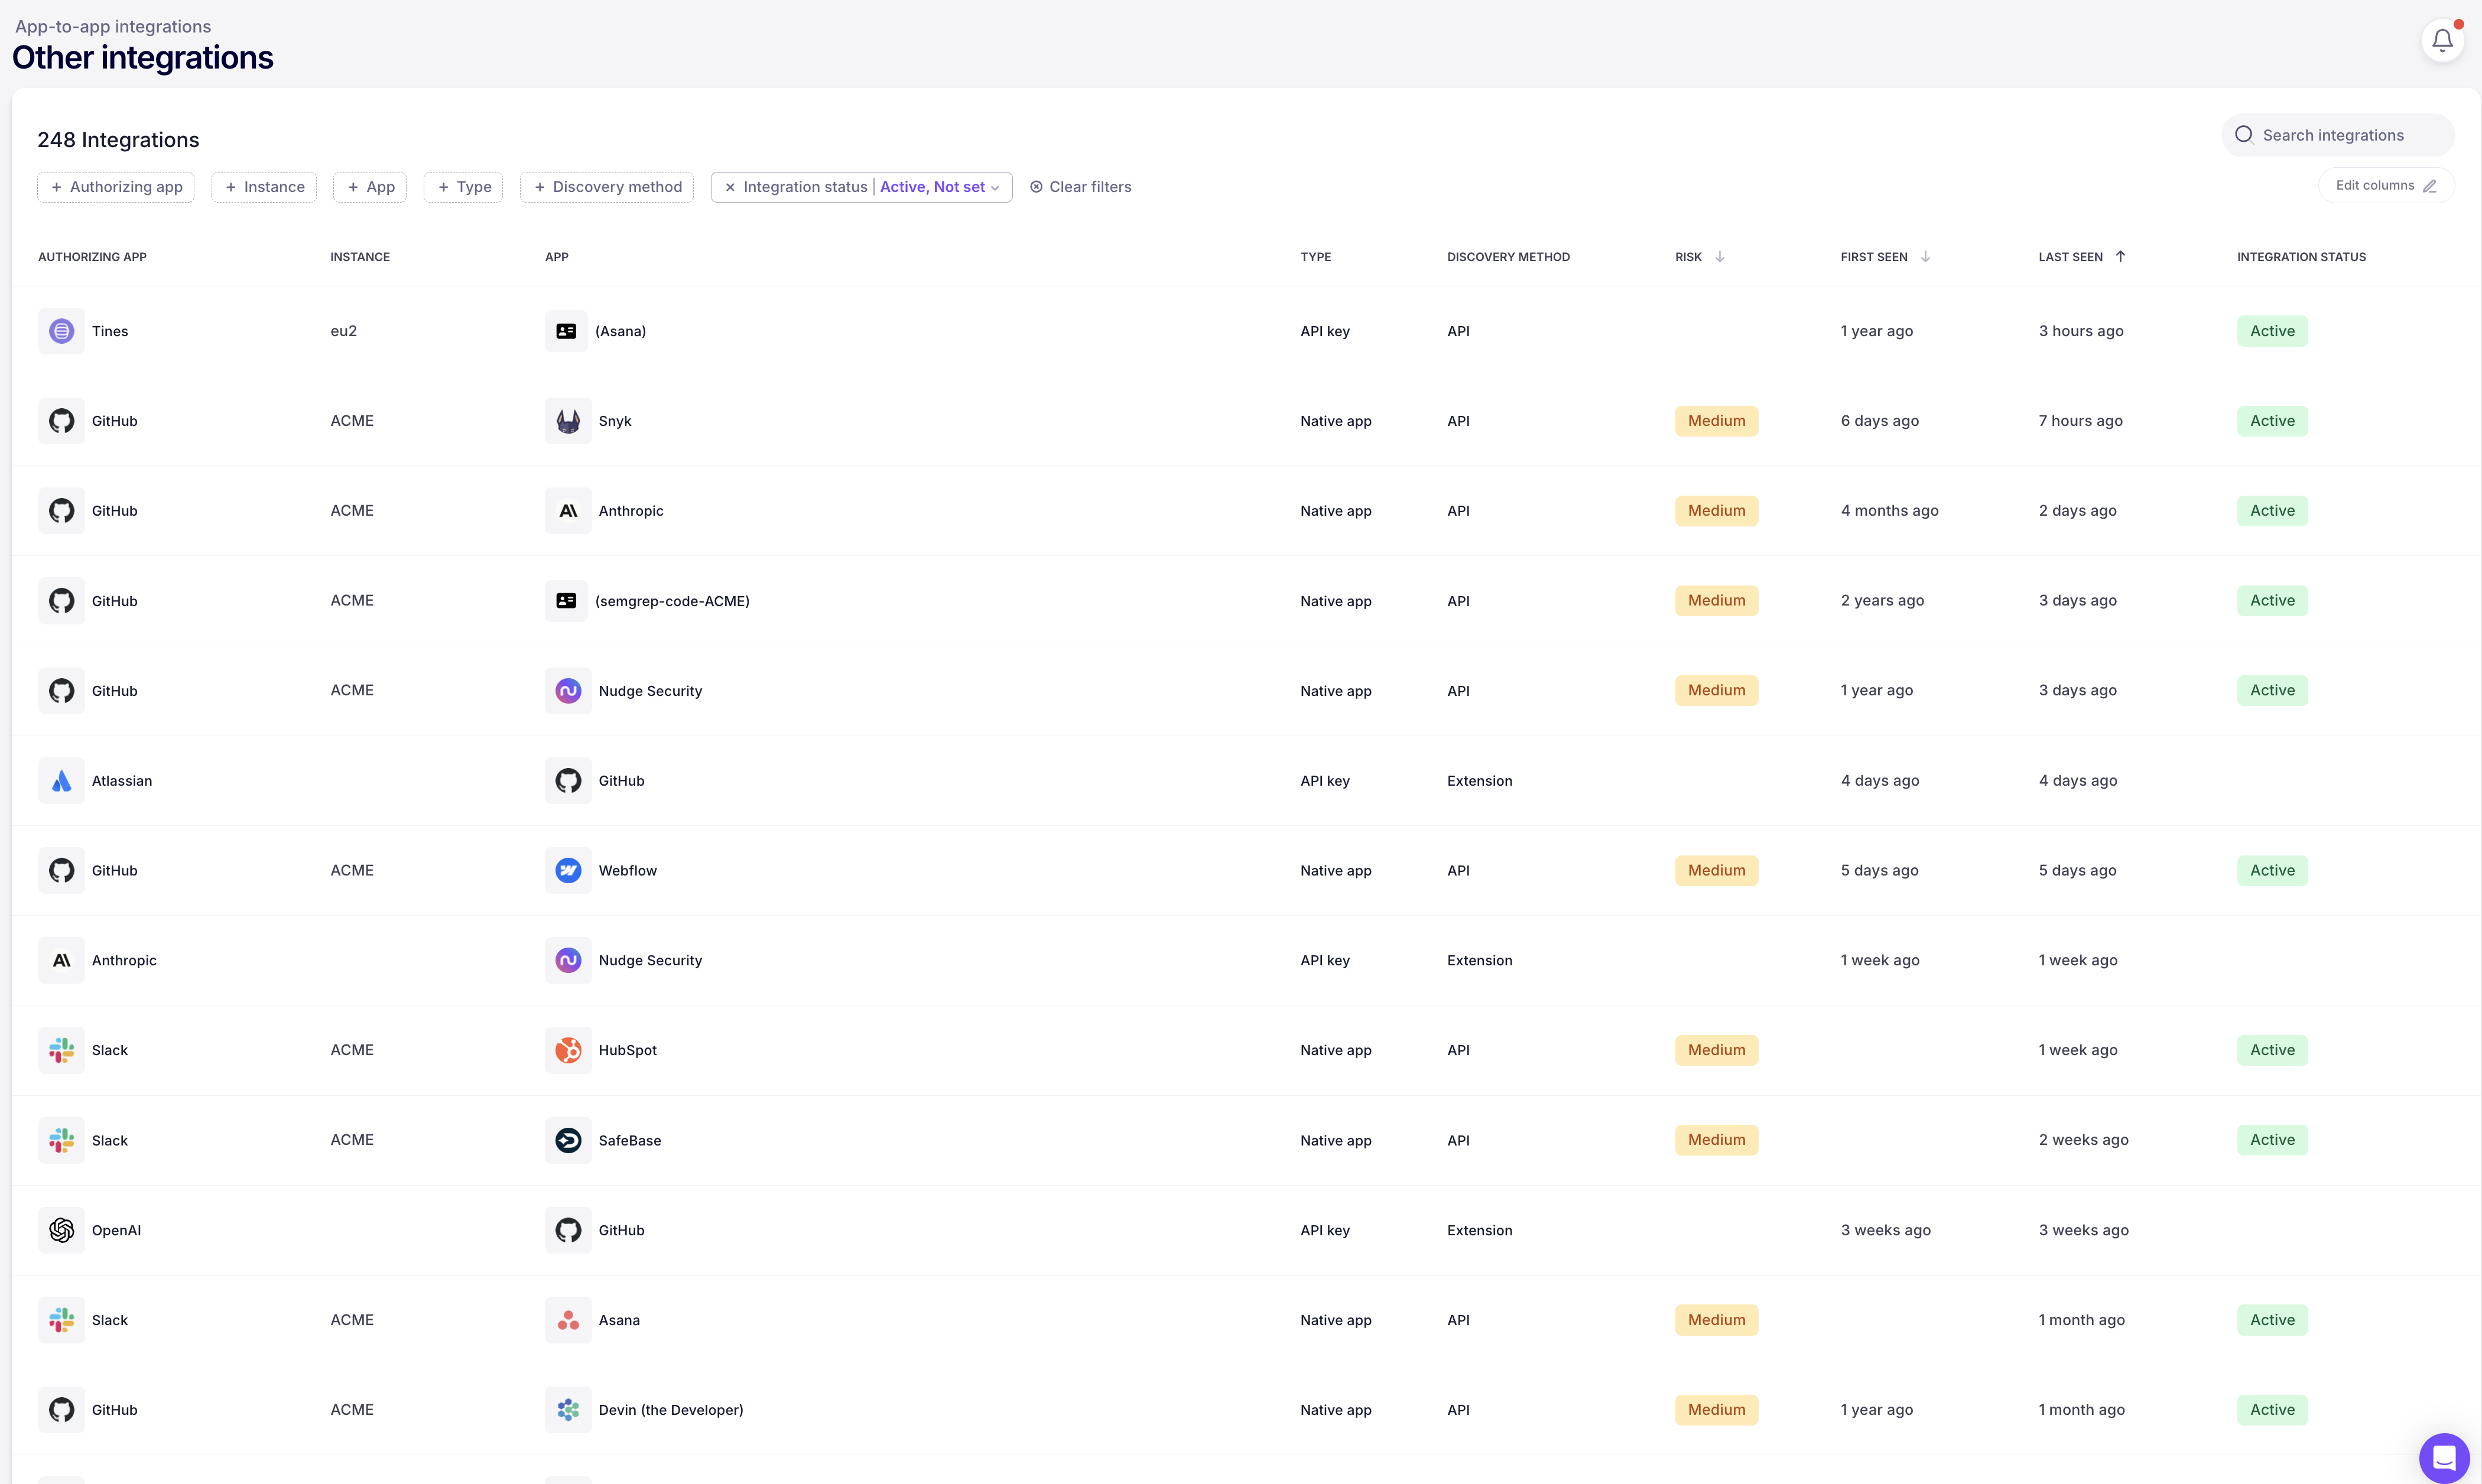
Task: Click the (Asana) app icon in Tines row
Action: click(566, 331)
